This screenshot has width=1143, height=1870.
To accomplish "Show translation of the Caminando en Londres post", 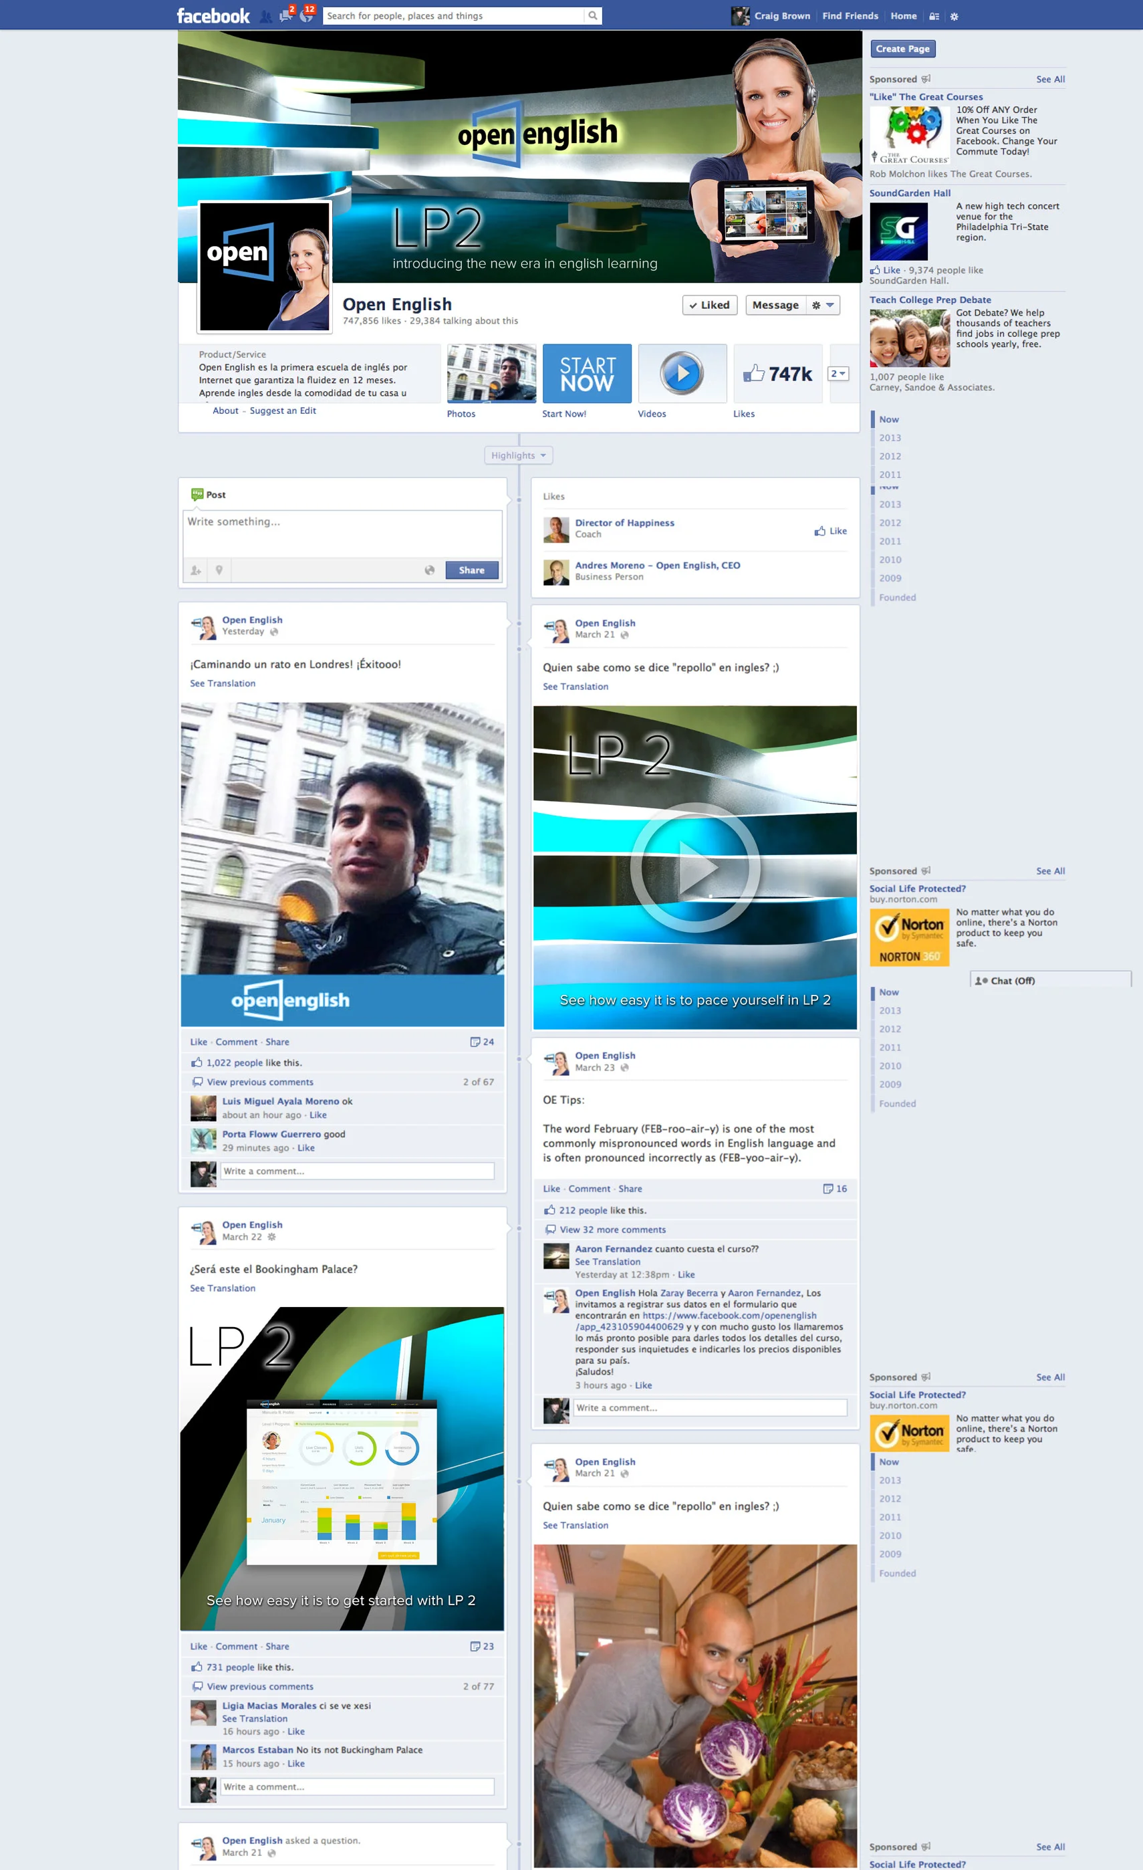I will click(x=223, y=683).
